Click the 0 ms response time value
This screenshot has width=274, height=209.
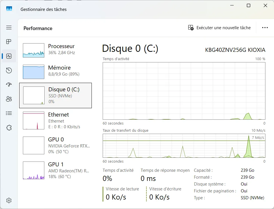pos(148,179)
